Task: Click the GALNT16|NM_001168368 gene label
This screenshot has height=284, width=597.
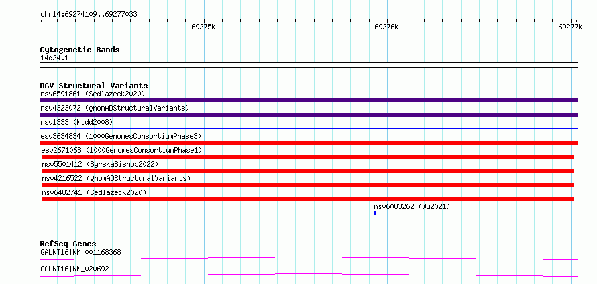Action: 80,252
